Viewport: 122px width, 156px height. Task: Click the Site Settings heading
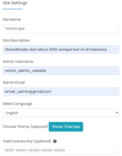click(x=15, y=3)
